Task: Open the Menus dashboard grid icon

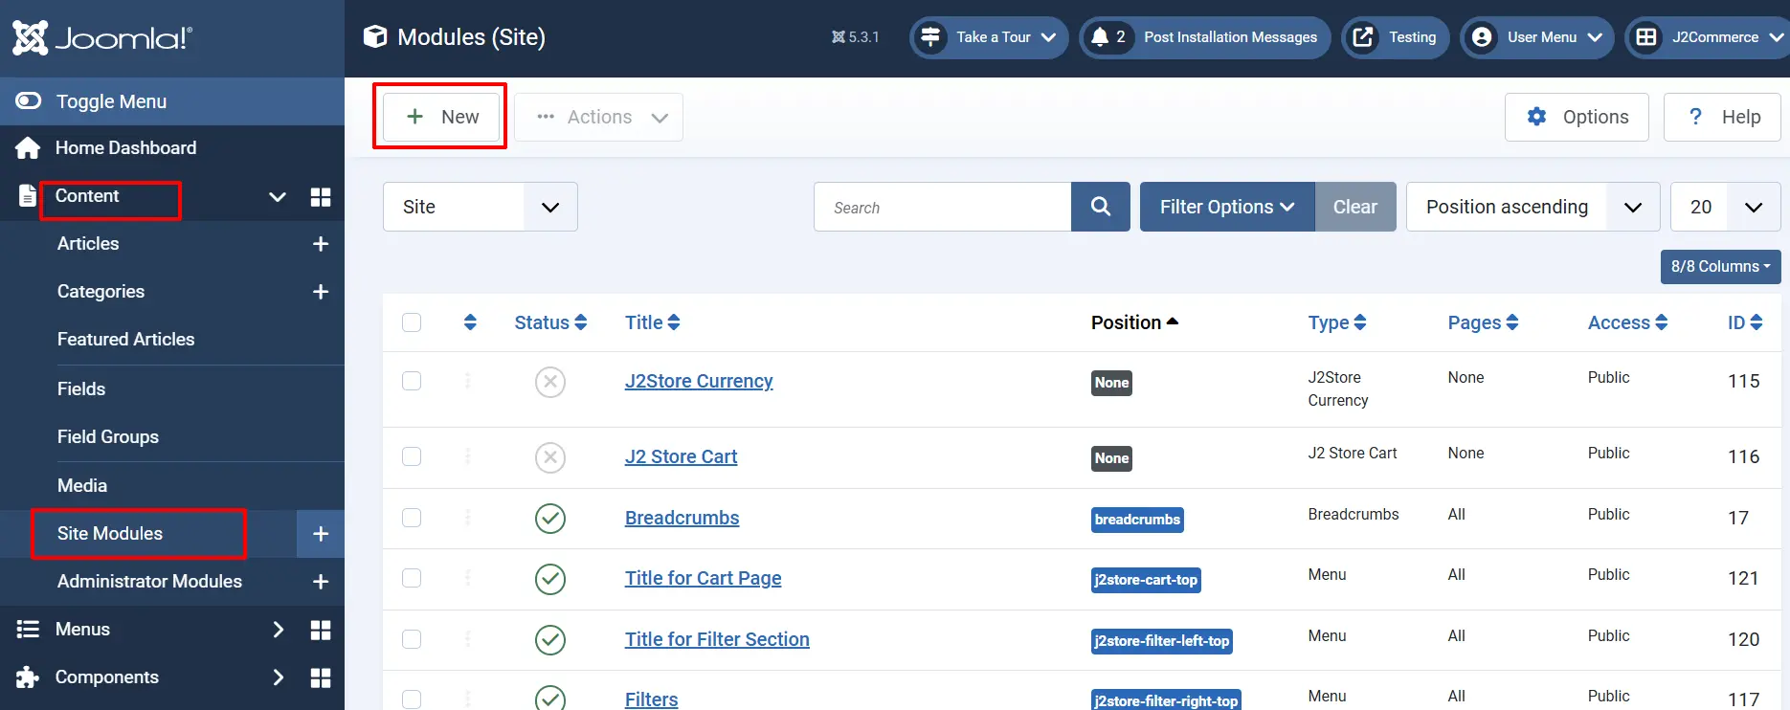Action: click(321, 630)
